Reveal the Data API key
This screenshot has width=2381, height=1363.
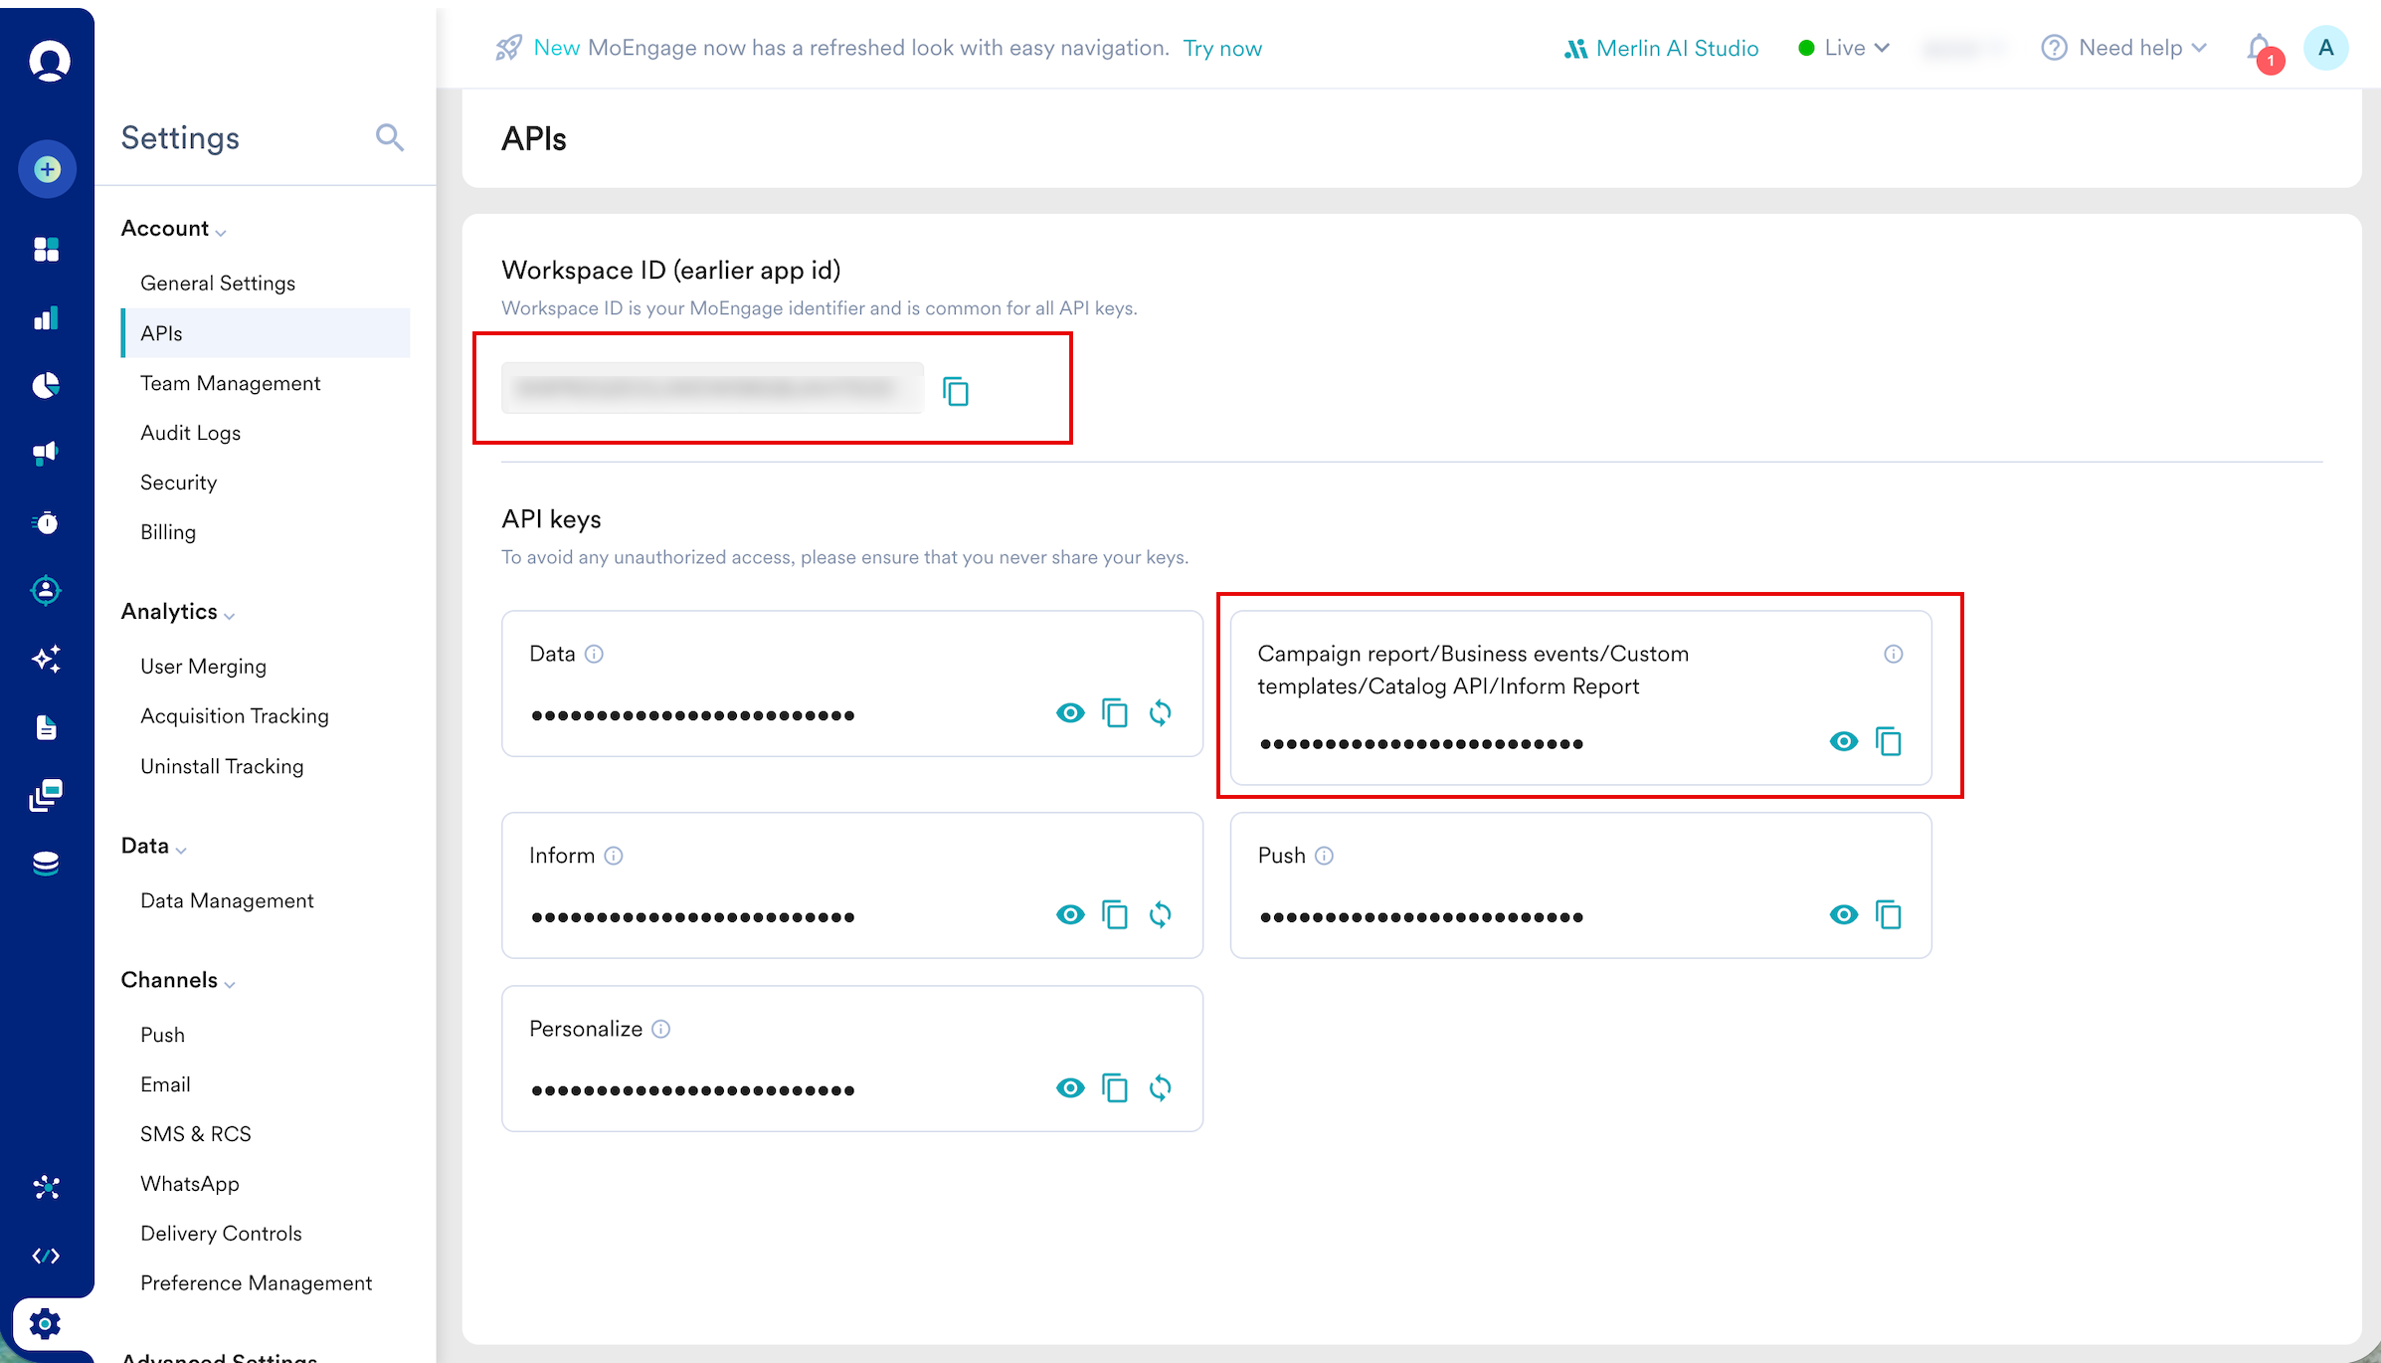click(1070, 713)
